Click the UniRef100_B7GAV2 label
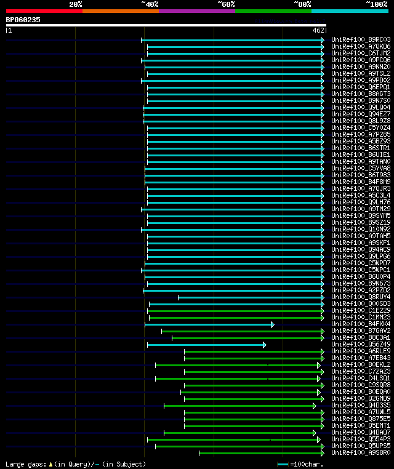 pos(361,331)
